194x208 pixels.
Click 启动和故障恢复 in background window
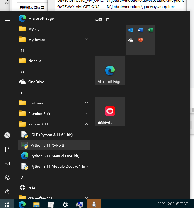click(x=31, y=8)
